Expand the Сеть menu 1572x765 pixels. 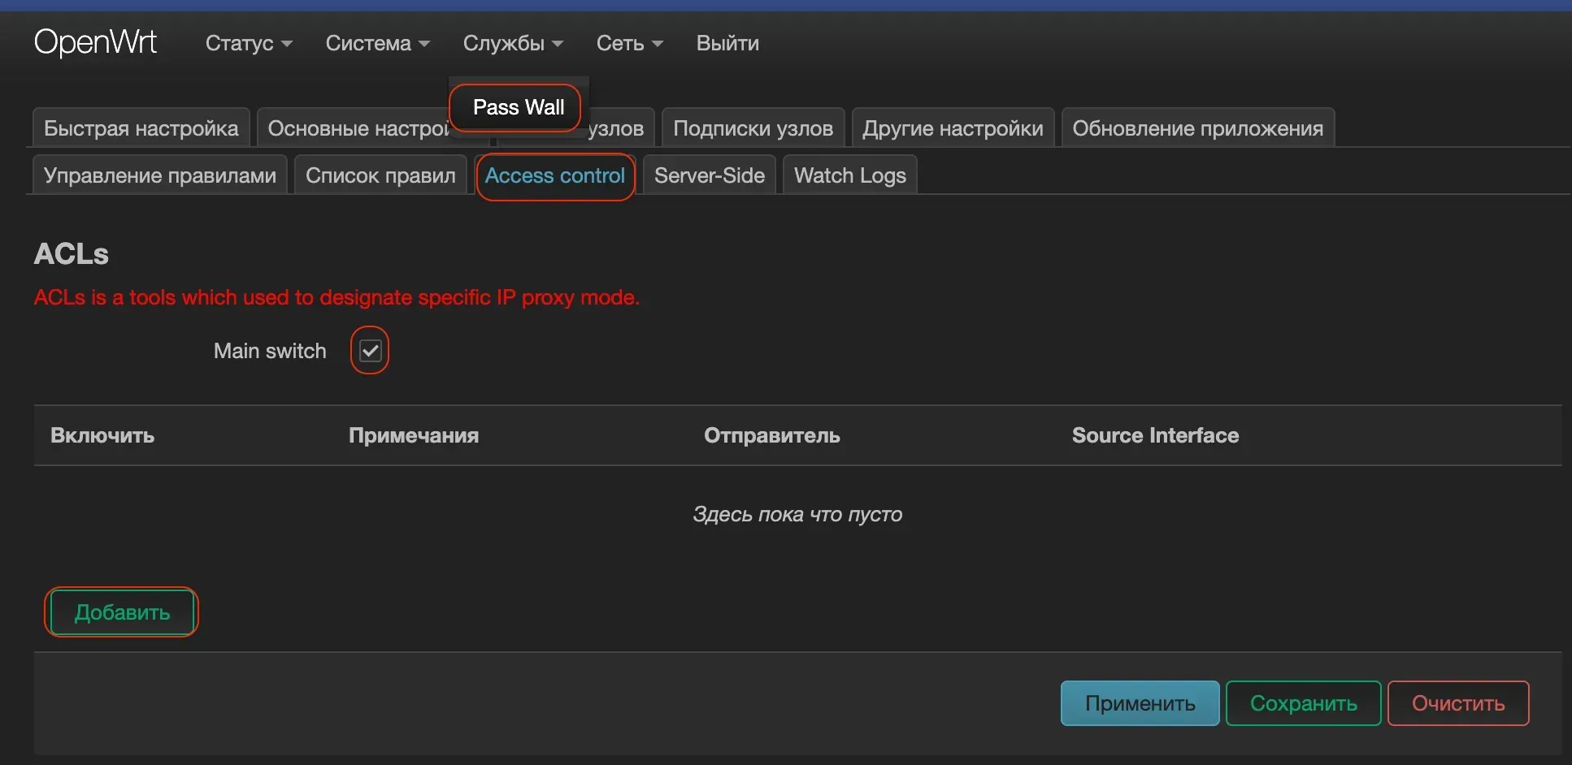click(x=629, y=43)
